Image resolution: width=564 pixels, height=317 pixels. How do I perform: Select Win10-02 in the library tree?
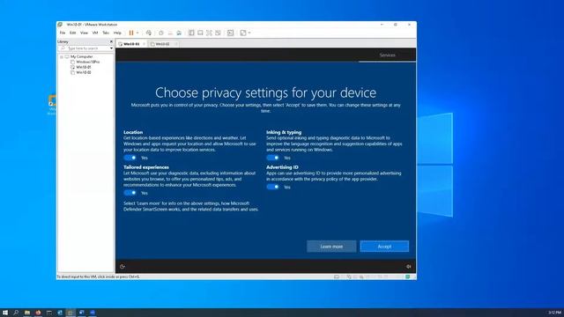(x=84, y=72)
